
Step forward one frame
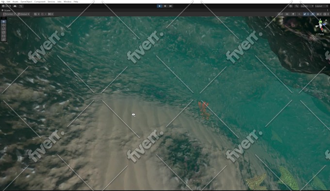click(x=171, y=6)
